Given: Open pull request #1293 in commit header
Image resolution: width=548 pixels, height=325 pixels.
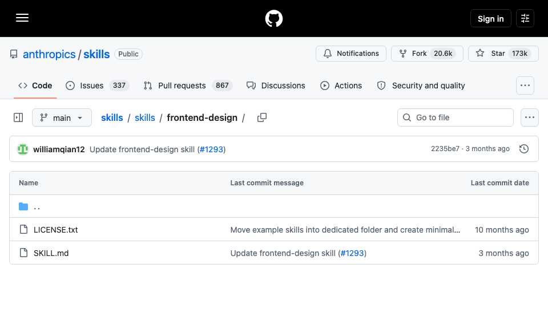Looking at the screenshot, I should (211, 149).
